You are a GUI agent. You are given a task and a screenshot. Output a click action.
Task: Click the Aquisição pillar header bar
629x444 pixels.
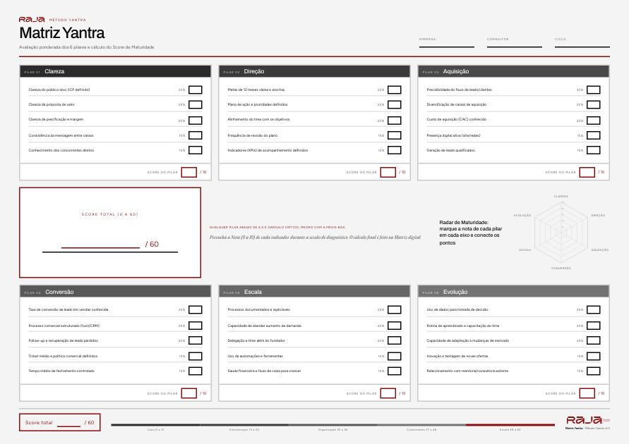513,71
